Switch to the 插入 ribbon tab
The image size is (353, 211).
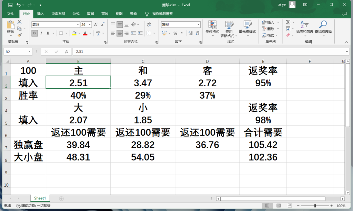40,14
